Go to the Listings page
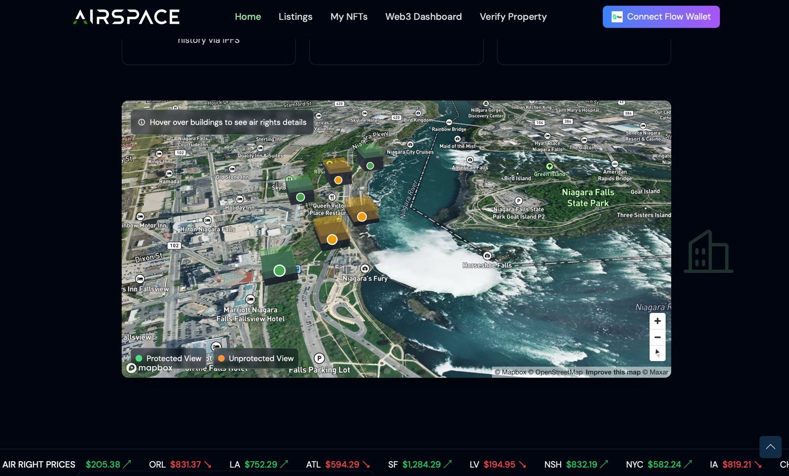This screenshot has height=476, width=789. [x=295, y=17]
